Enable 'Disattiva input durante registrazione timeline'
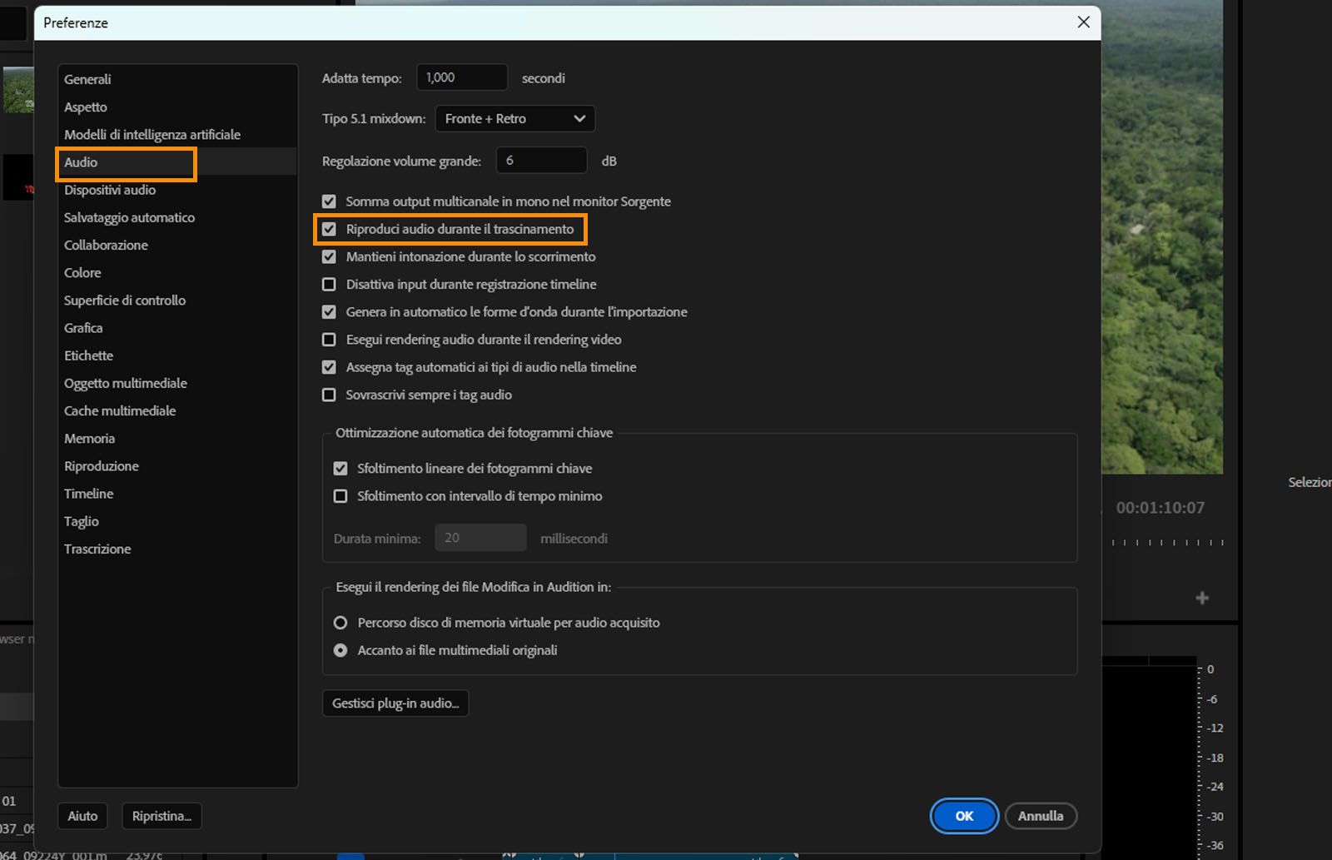Image resolution: width=1332 pixels, height=860 pixels. point(329,284)
